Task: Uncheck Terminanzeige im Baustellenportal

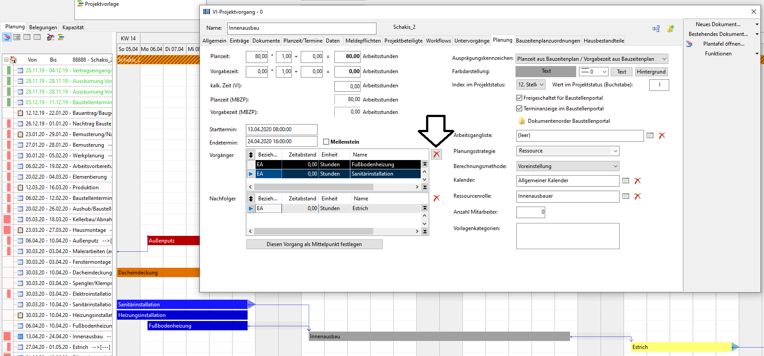Action: [x=520, y=109]
